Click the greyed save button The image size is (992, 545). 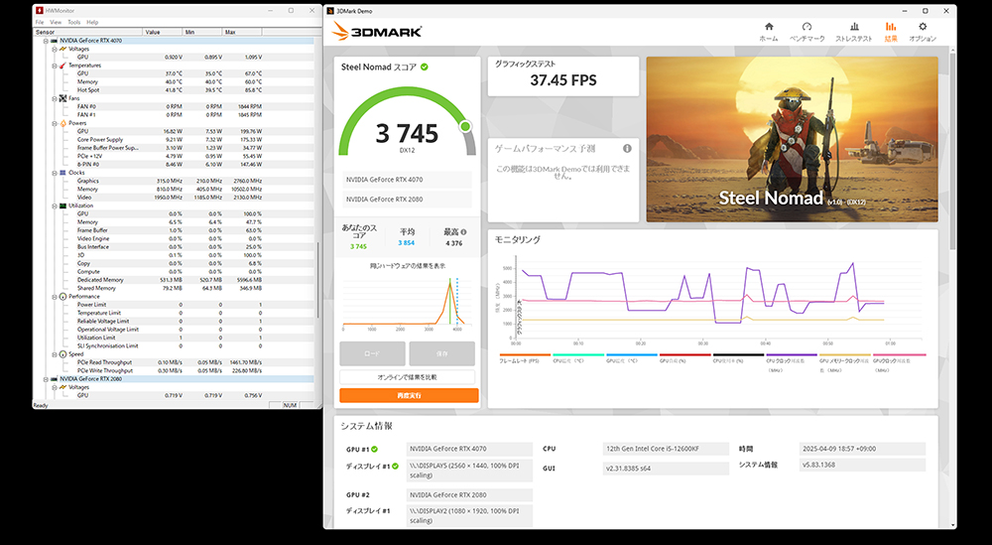point(441,353)
